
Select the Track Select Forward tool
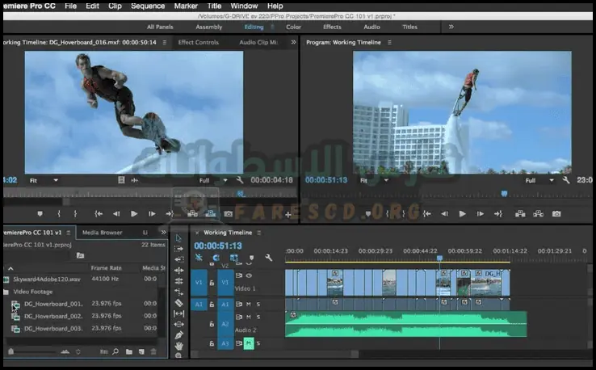coord(179,248)
